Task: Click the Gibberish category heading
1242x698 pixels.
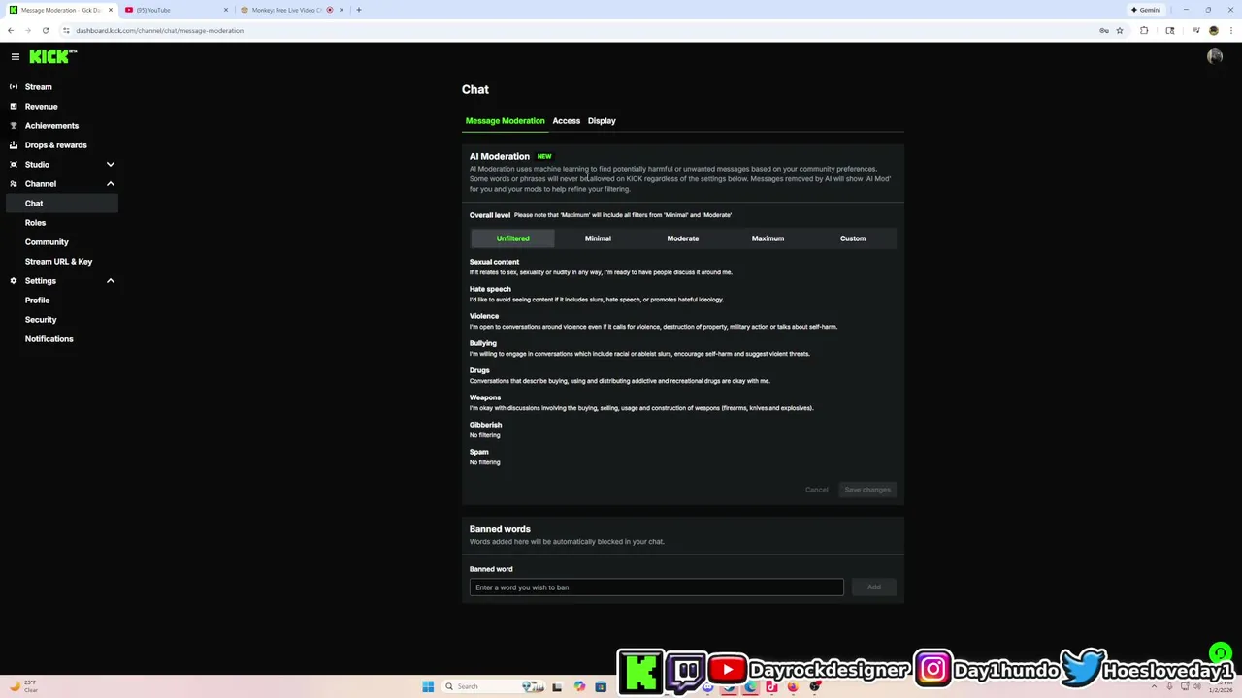Action: tap(485, 425)
